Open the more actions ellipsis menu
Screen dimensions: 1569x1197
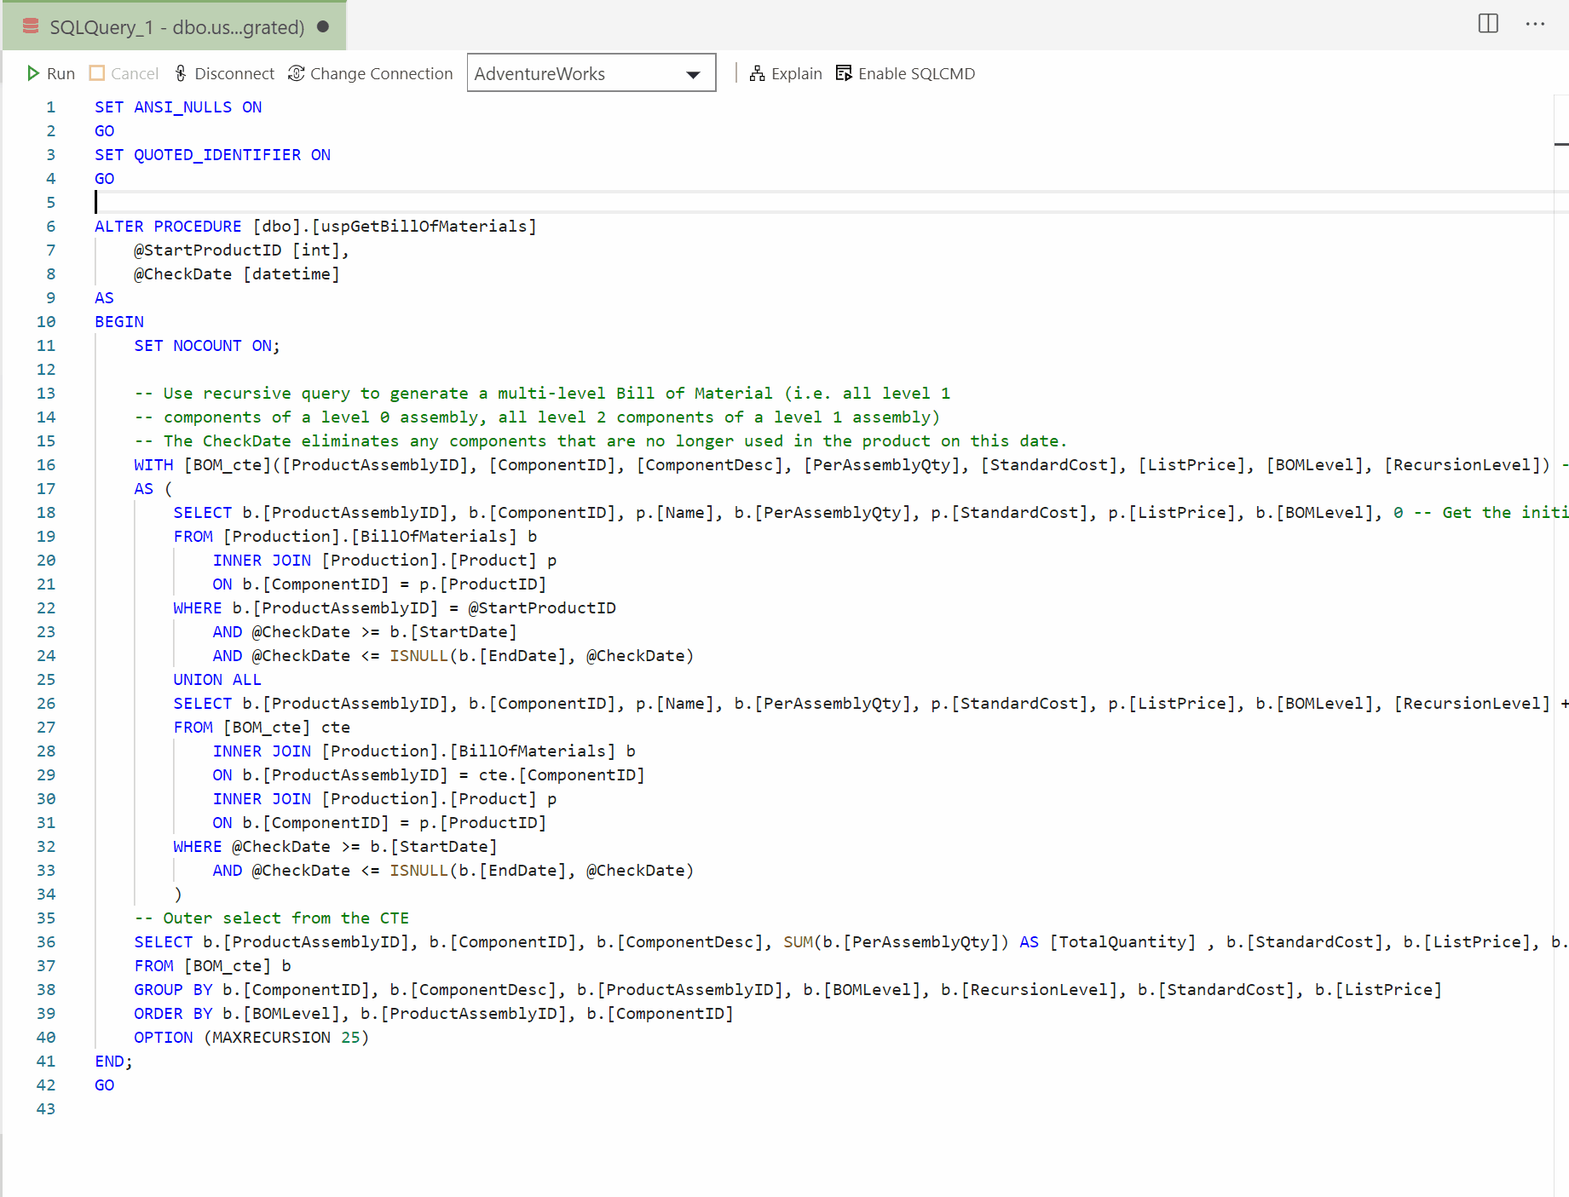tap(1535, 25)
